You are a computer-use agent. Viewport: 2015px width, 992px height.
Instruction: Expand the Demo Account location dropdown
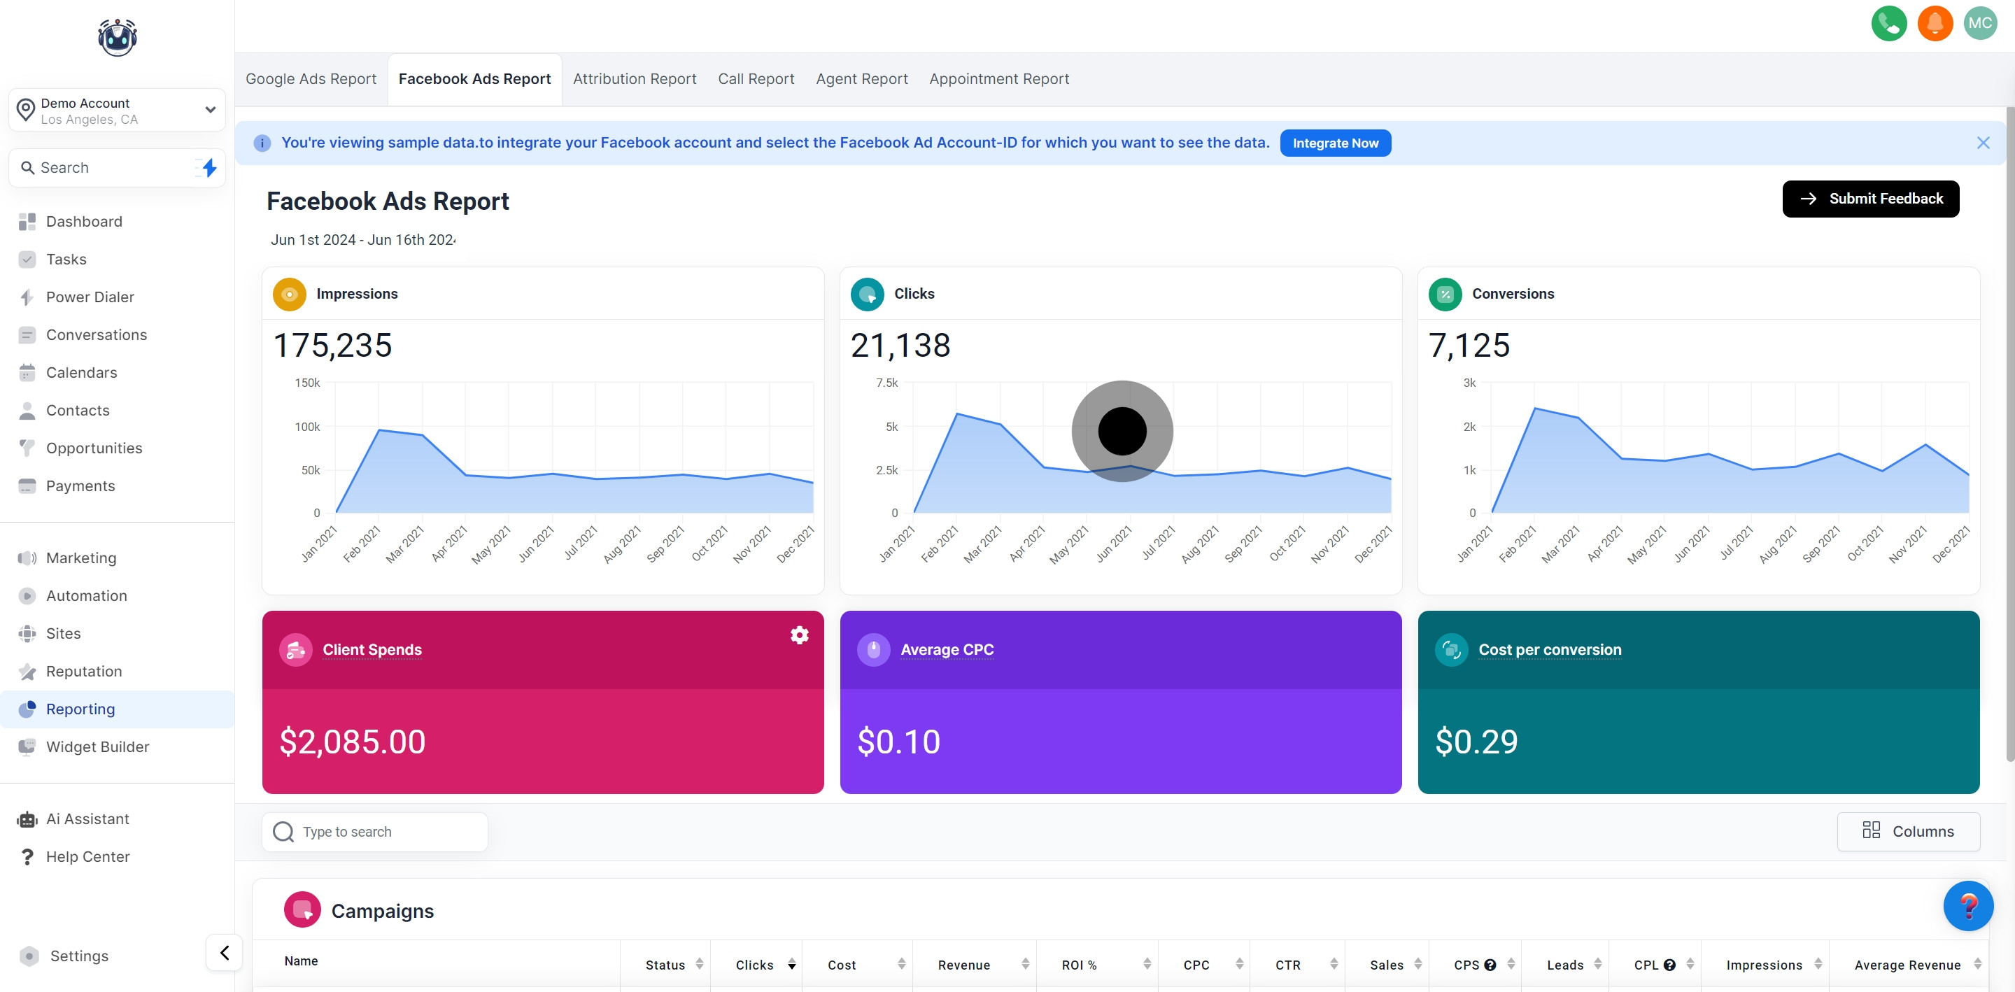tap(210, 110)
